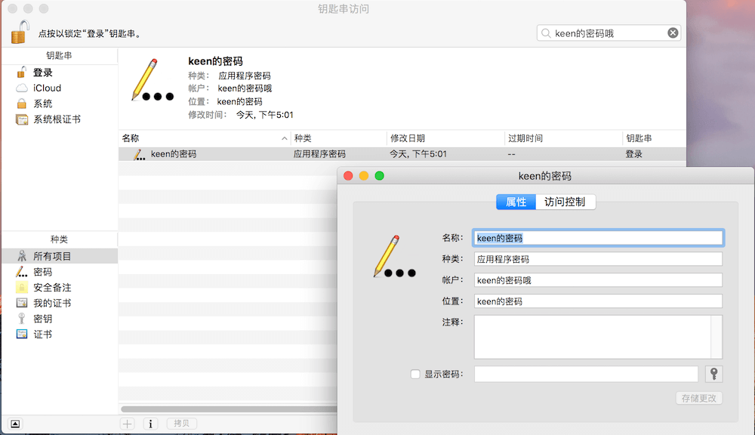Select 我的证书 category
The height and width of the screenshot is (435, 755).
(52, 304)
